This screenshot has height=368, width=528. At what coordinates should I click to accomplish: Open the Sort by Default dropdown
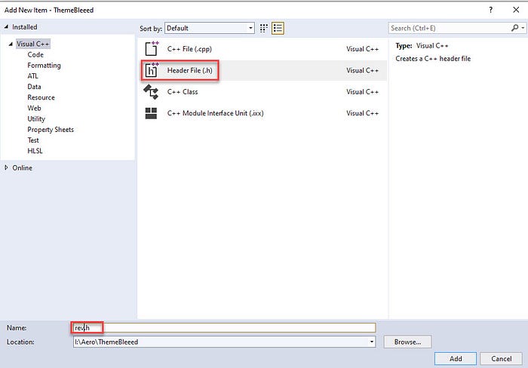pyautogui.click(x=210, y=29)
